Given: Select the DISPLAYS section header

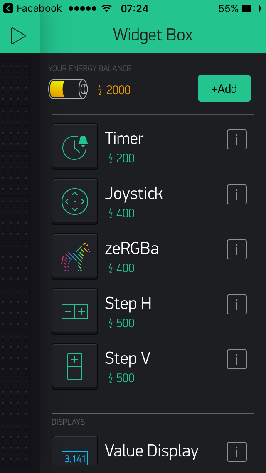Looking at the screenshot, I should click(x=68, y=422).
